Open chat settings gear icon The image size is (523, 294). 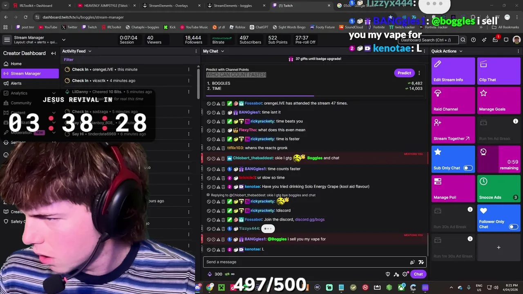pos(405,274)
